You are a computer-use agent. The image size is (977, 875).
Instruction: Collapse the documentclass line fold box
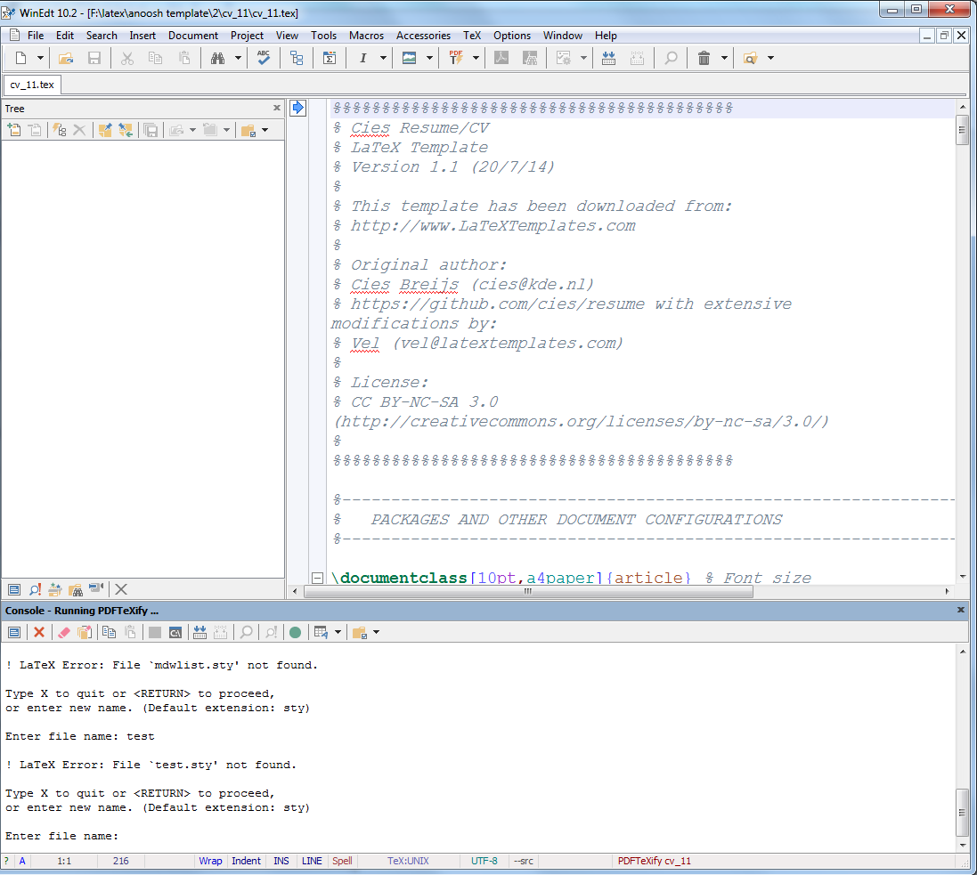point(317,578)
